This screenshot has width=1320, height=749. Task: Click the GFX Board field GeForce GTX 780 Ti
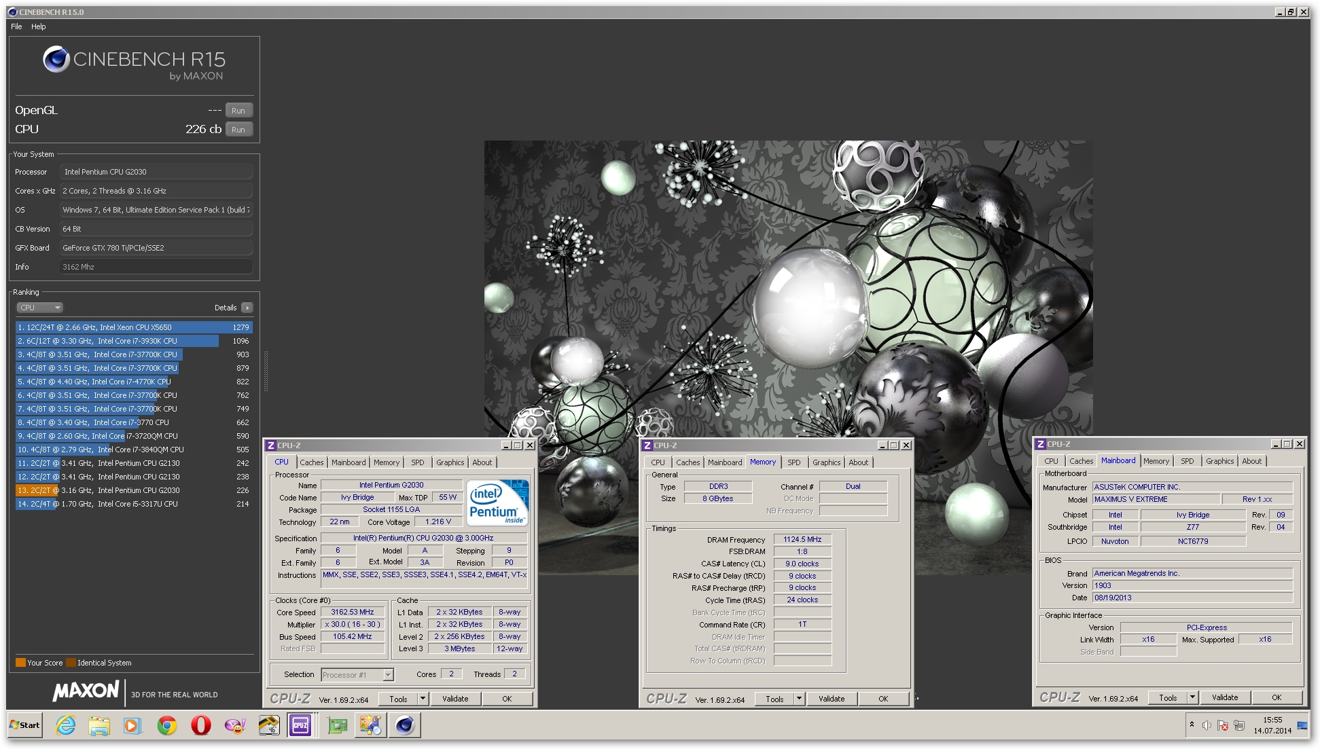click(156, 248)
